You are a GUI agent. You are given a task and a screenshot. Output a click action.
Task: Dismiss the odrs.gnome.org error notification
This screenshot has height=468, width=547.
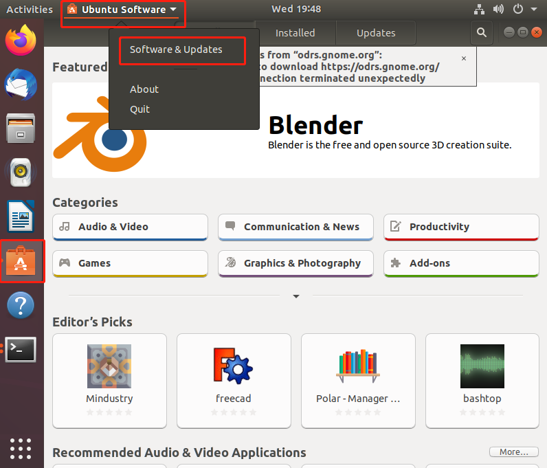click(x=464, y=58)
